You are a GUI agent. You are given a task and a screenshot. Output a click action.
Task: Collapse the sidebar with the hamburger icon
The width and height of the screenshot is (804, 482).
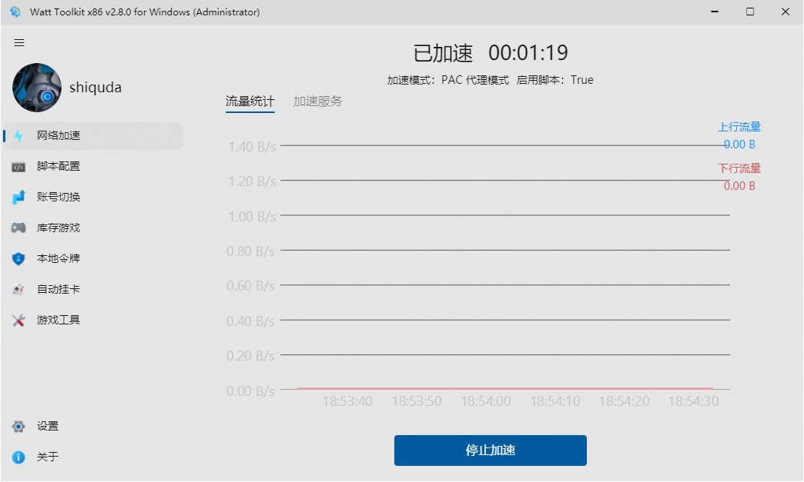coord(19,42)
